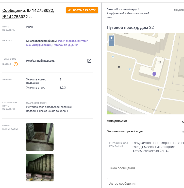The height and width of the screenshot is (188, 184).
Task: Click the 'Укажите номер подъезда:' label
Action: [x=36, y=81]
